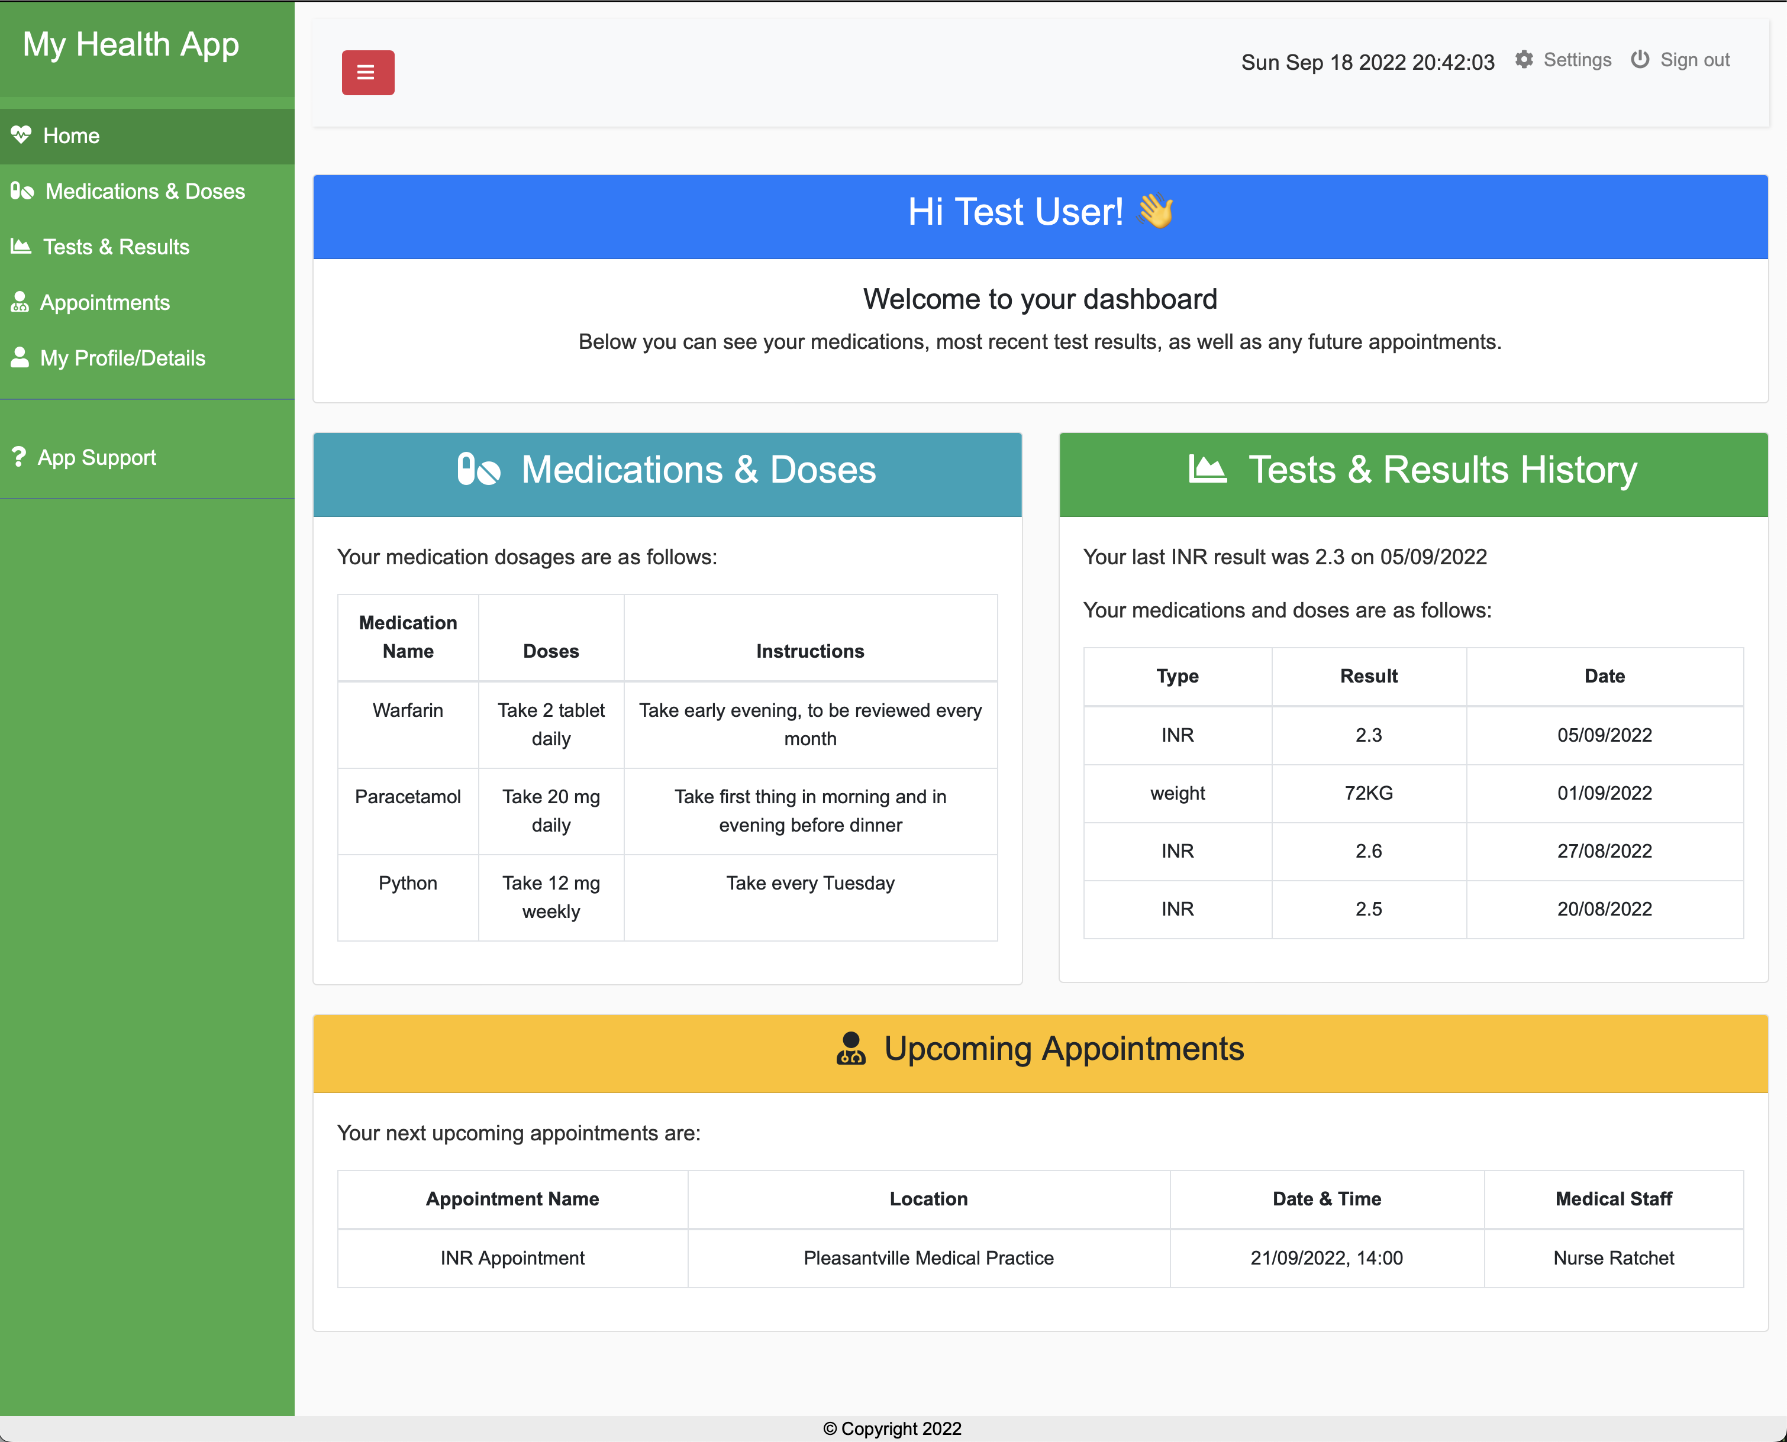Click the My Health App title
Screen dimensions: 1787x1442
pos(130,44)
